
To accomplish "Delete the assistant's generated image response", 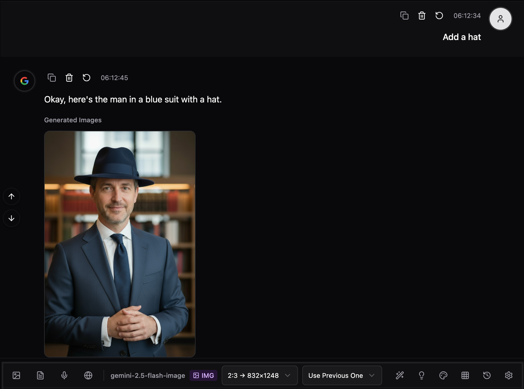I will pyautogui.click(x=69, y=78).
